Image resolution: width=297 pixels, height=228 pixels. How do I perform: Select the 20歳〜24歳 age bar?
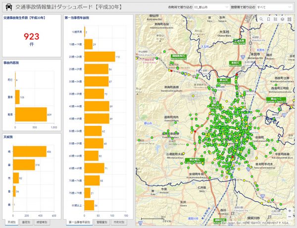pos(99,57)
